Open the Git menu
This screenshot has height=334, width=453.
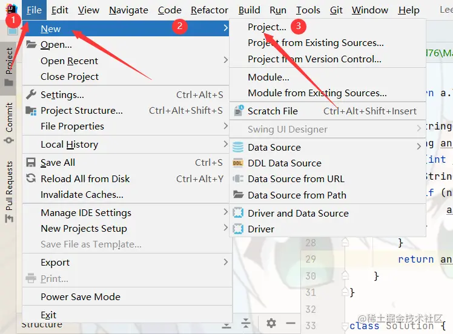[336, 10]
